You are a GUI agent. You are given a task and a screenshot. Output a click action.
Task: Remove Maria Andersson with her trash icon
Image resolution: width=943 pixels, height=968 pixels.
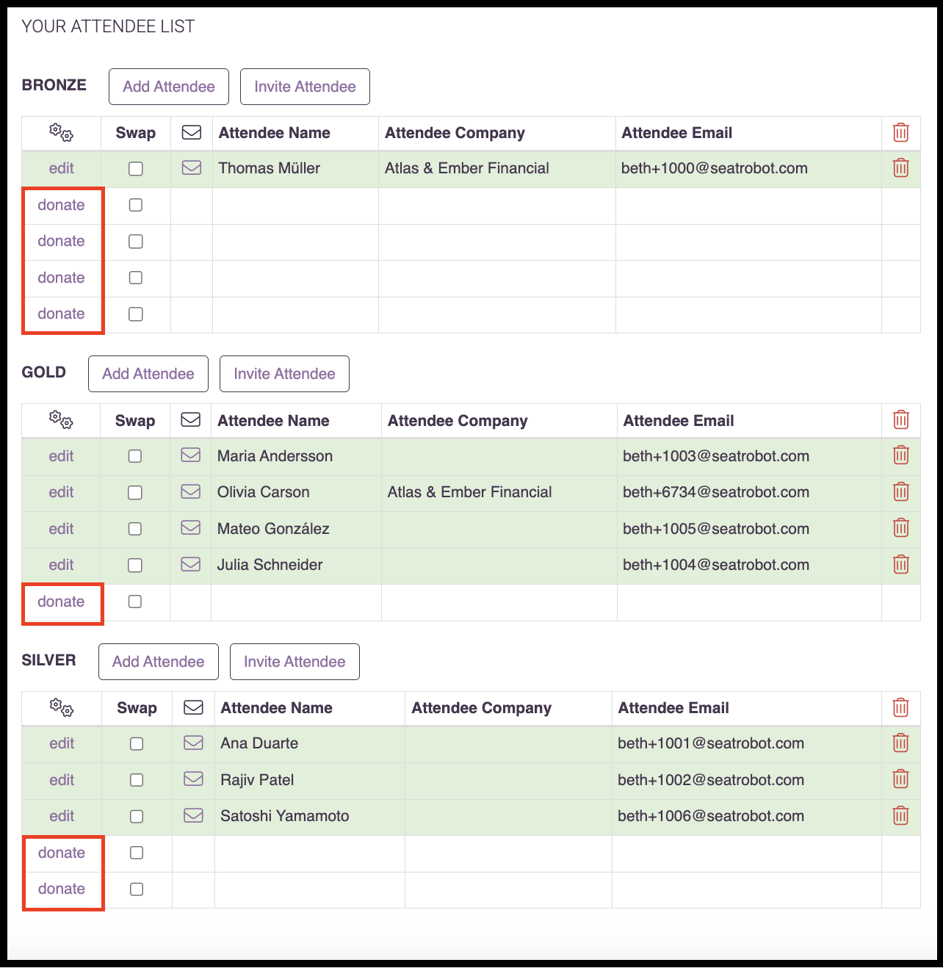coord(900,455)
